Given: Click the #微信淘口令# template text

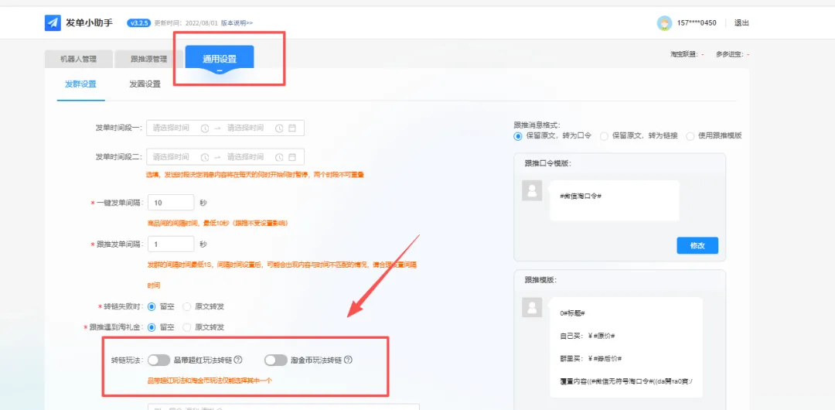Looking at the screenshot, I should [x=581, y=196].
